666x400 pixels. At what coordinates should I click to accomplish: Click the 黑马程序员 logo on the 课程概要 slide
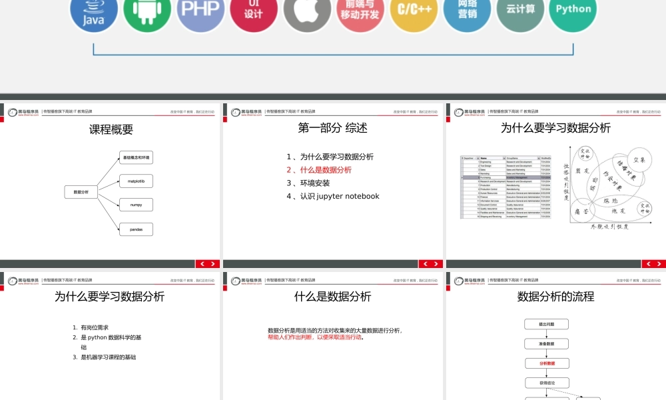tap(25, 111)
